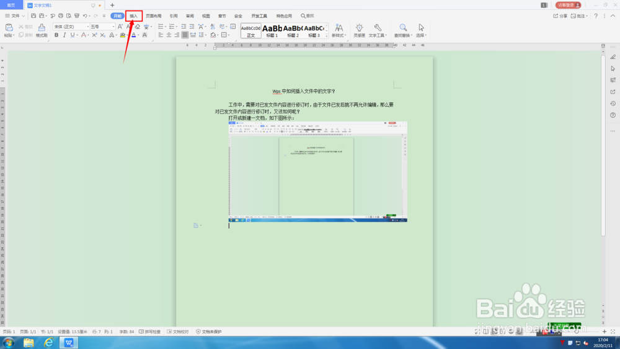Expand the bullet list dropdown
The height and width of the screenshot is (349, 620).
pyautogui.click(x=166, y=27)
